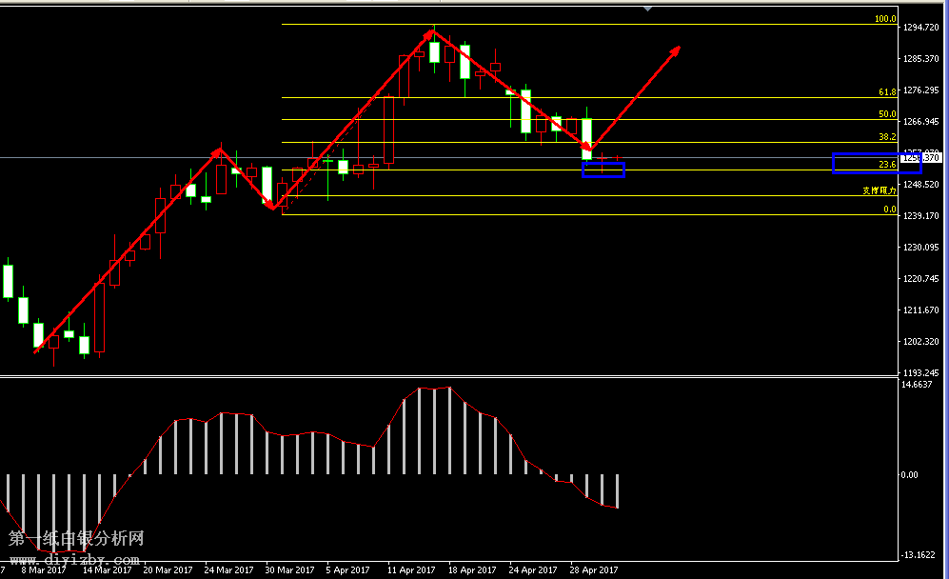Image resolution: width=949 pixels, height=579 pixels.
Task: Select the 100.0 Fibonacci level label
Action: coord(885,18)
